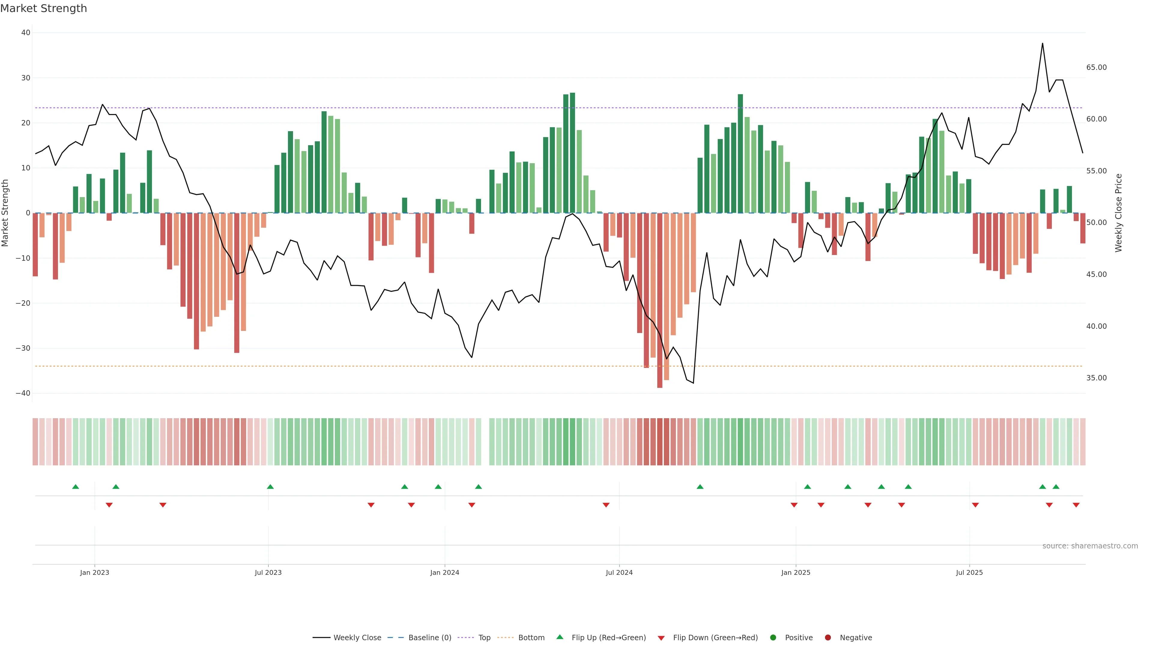
Task: Click the last red flip-down marker on right
Action: 1076,505
